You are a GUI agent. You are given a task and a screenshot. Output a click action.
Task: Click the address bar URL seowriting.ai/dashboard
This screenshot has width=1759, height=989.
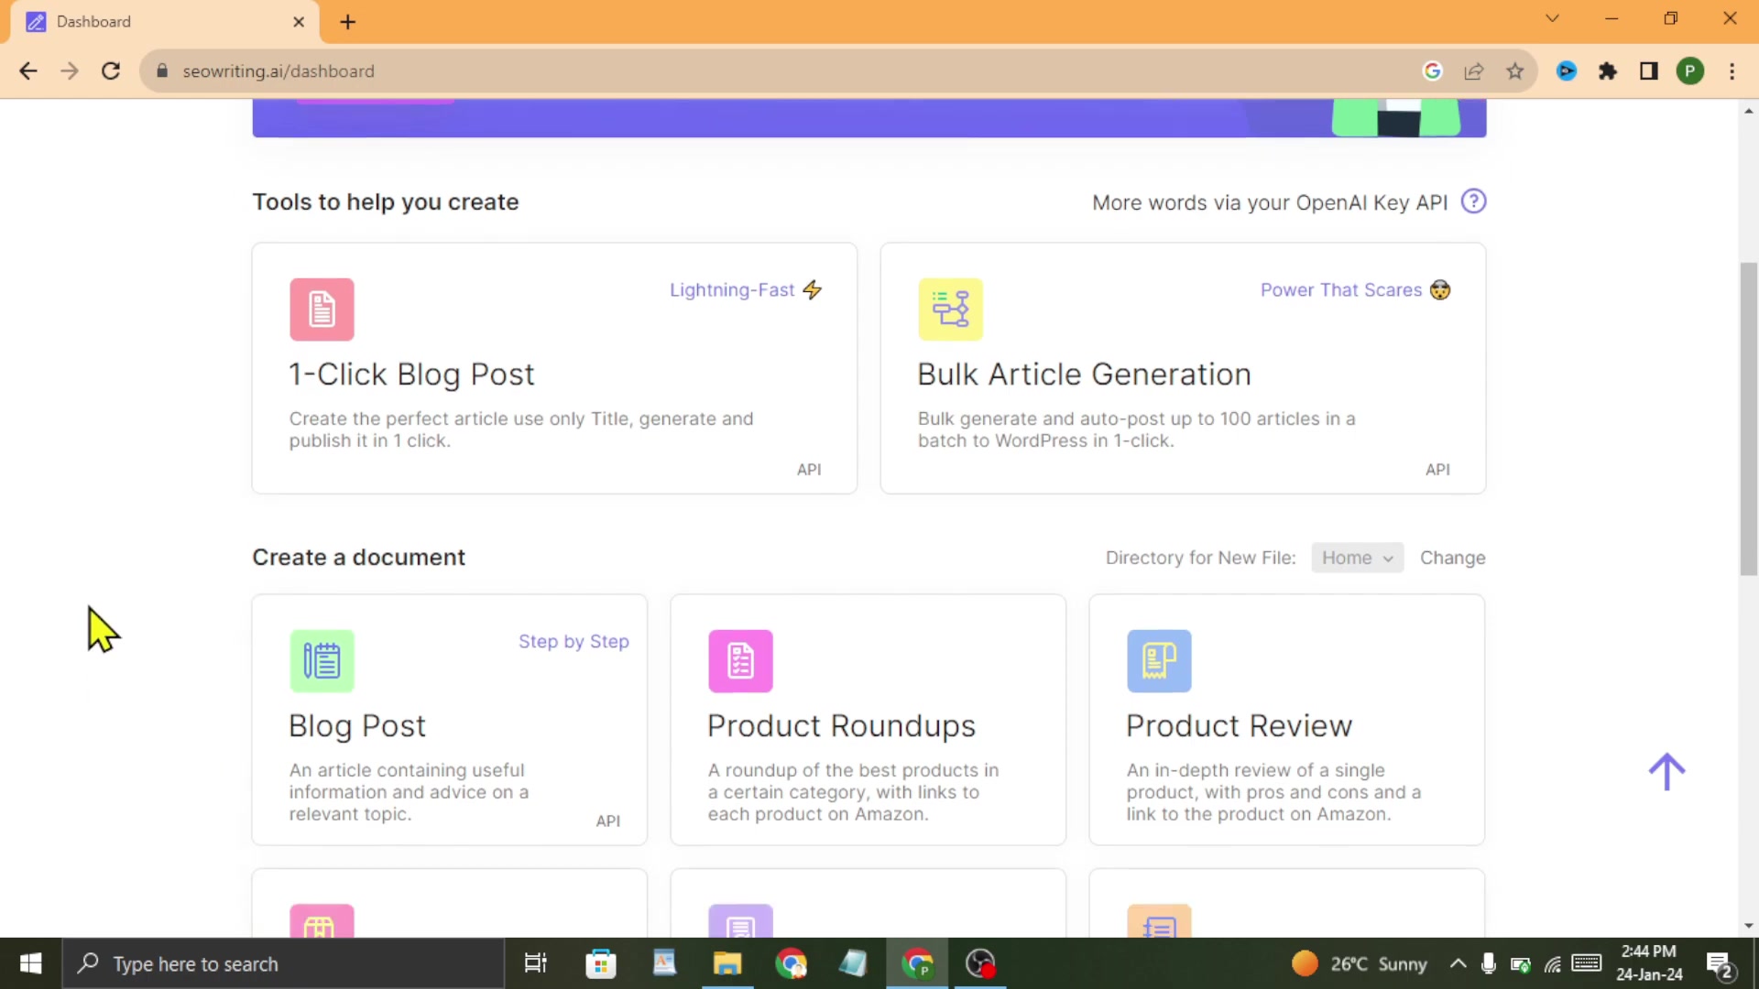(279, 71)
